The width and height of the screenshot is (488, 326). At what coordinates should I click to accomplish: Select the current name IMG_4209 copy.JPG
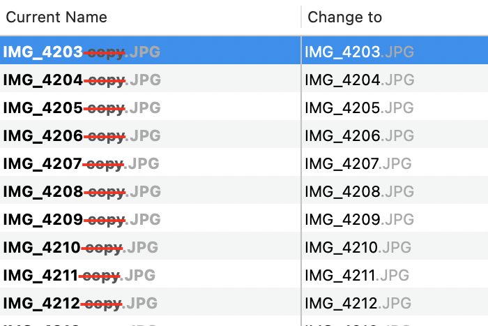(x=82, y=220)
